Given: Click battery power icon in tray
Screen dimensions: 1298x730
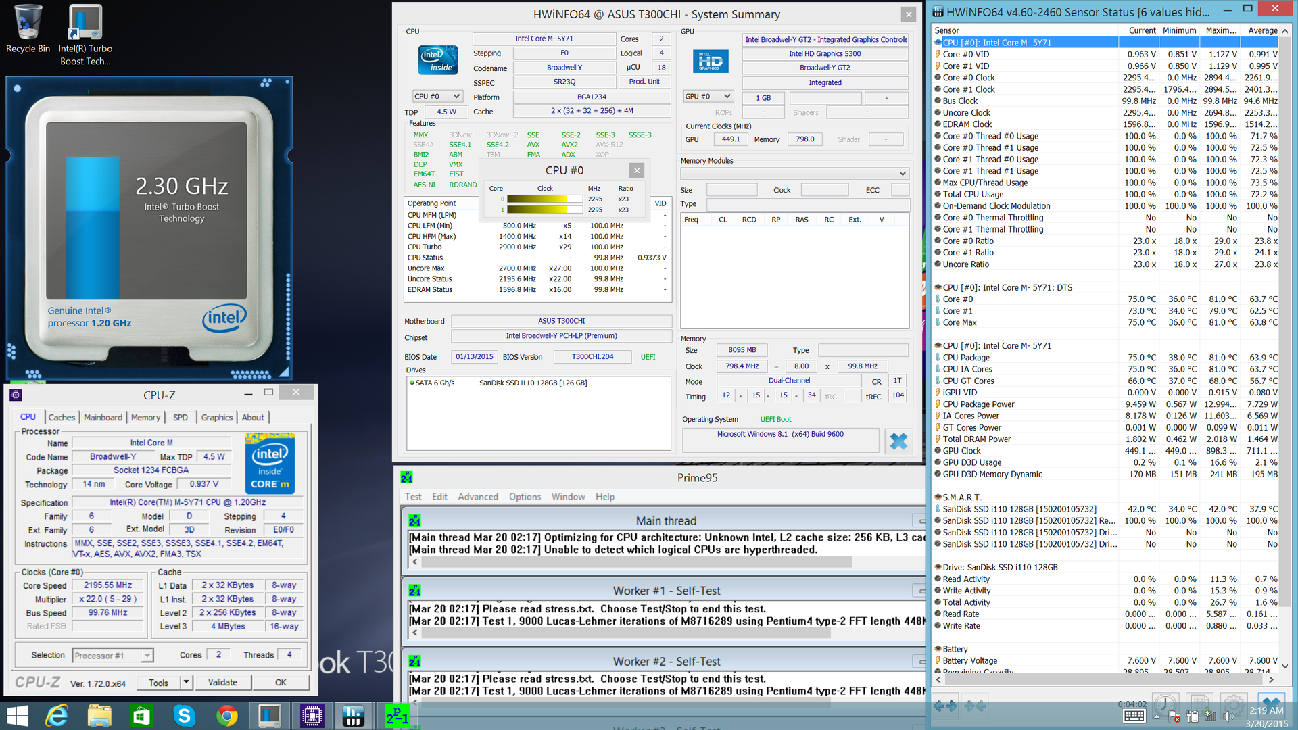Looking at the screenshot, I should 1193,716.
